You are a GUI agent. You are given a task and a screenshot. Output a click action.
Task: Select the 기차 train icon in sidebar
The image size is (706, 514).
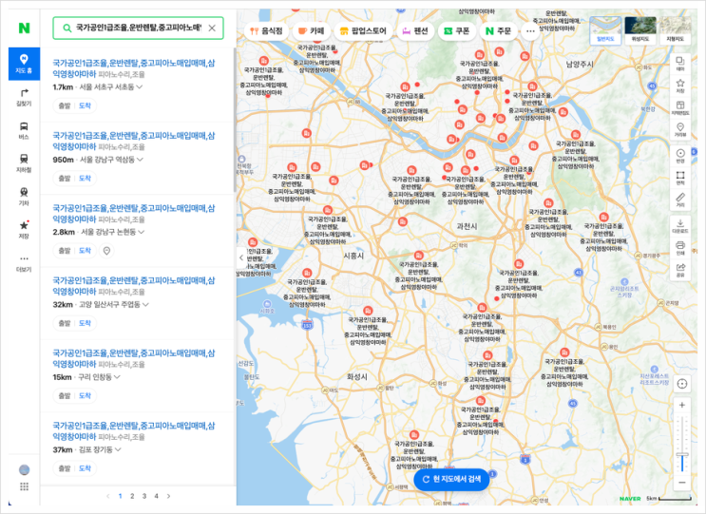tap(24, 197)
